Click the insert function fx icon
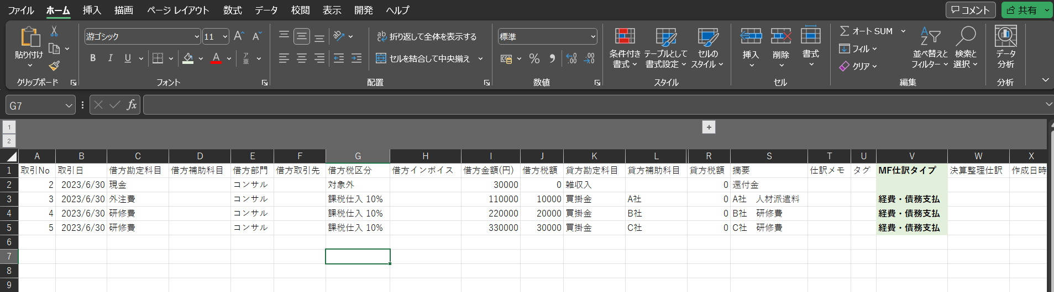This screenshot has width=1054, height=292. [132, 105]
